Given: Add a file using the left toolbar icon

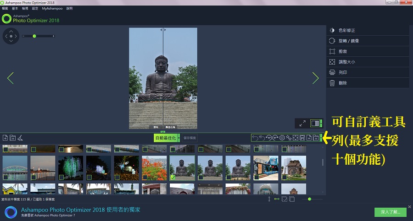Looking at the screenshot, I should click(5, 138).
